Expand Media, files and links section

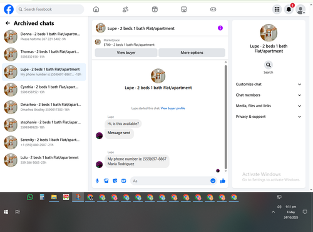(x=269, y=106)
